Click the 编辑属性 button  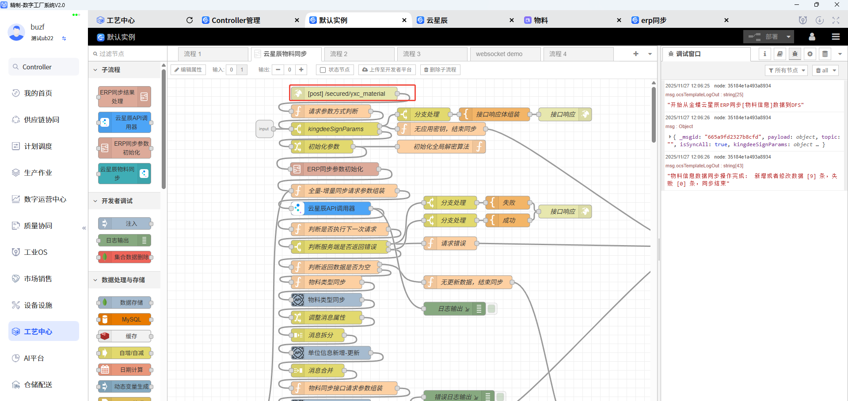pyautogui.click(x=188, y=69)
